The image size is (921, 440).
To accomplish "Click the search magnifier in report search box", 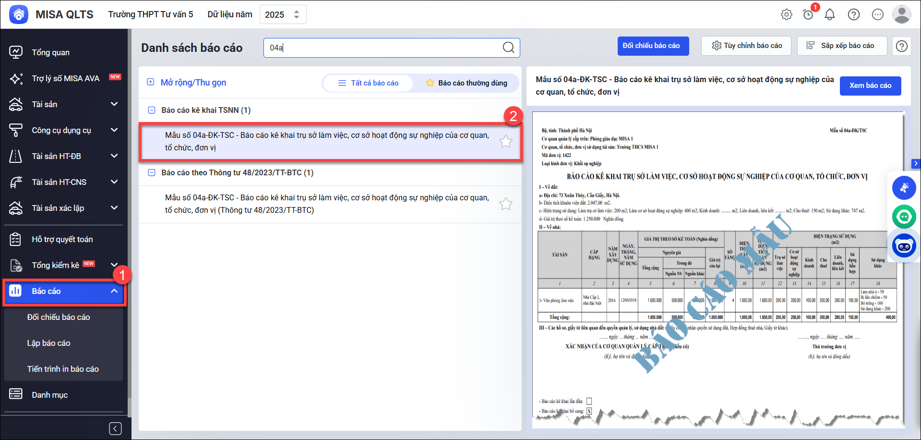I will tap(508, 47).
